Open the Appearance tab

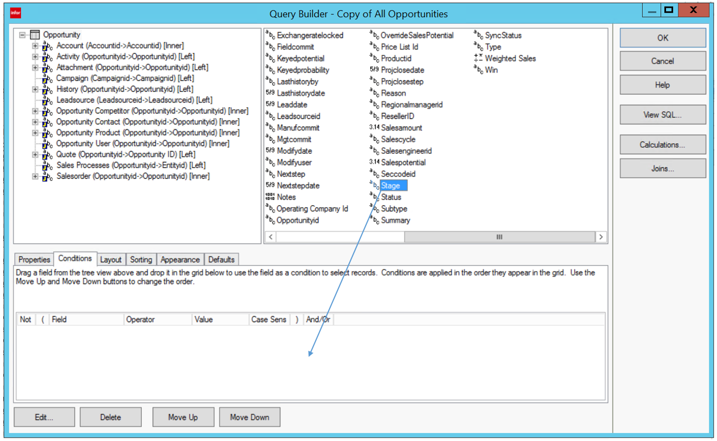[x=180, y=260]
